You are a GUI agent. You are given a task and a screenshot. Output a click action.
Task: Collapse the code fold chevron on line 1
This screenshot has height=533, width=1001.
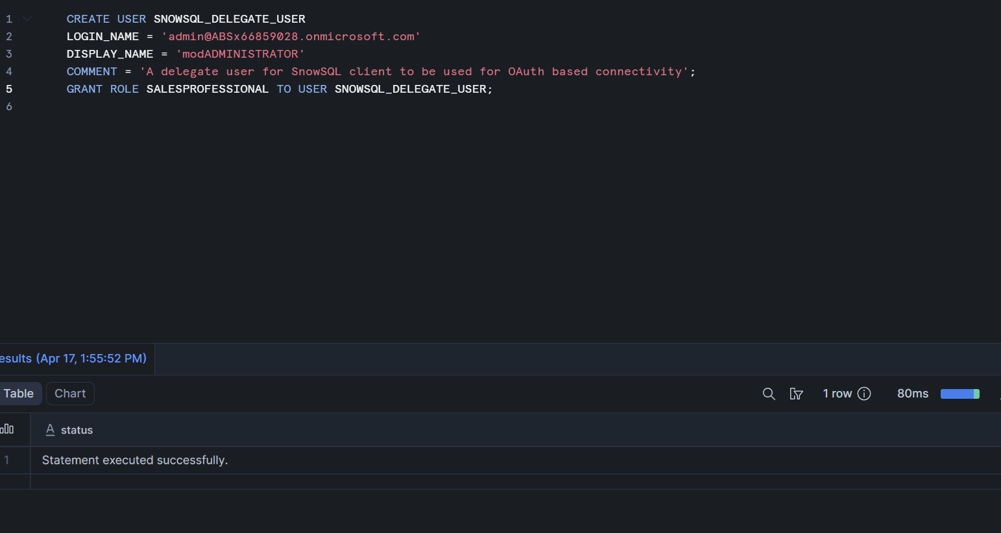(27, 19)
